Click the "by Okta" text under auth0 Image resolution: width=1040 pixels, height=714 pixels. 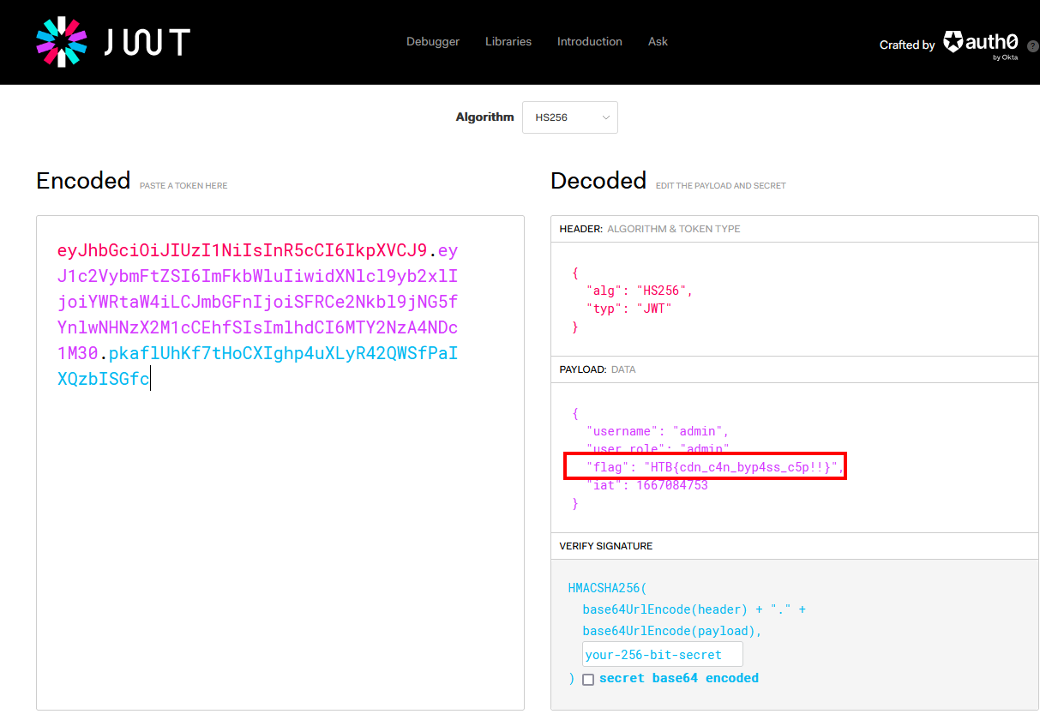(1005, 57)
